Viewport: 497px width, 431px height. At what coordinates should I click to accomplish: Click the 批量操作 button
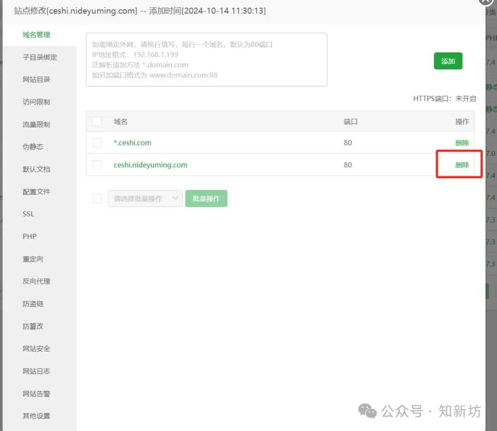coord(206,198)
